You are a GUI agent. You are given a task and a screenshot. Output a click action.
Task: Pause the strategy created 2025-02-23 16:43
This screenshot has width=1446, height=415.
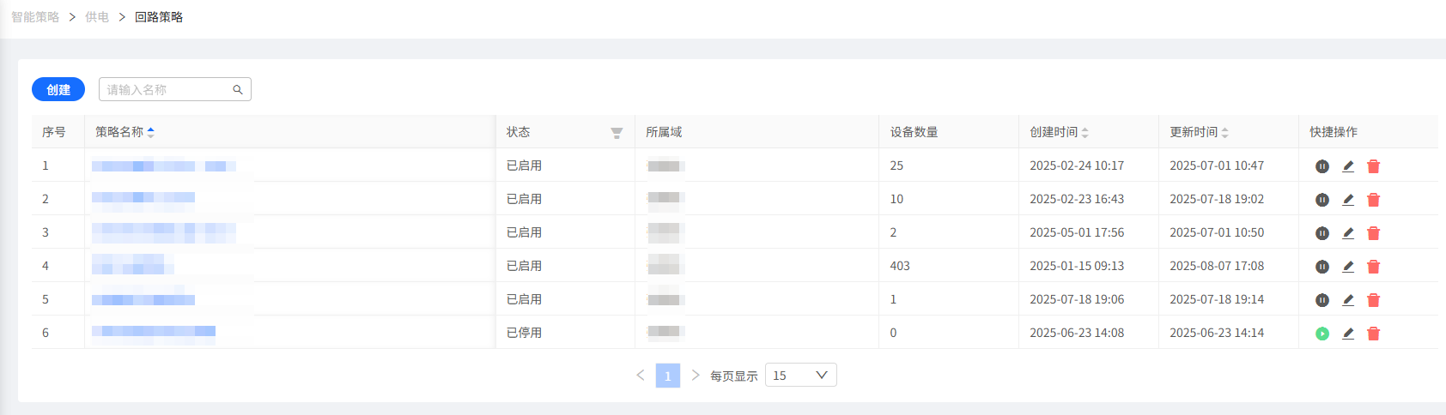point(1322,200)
